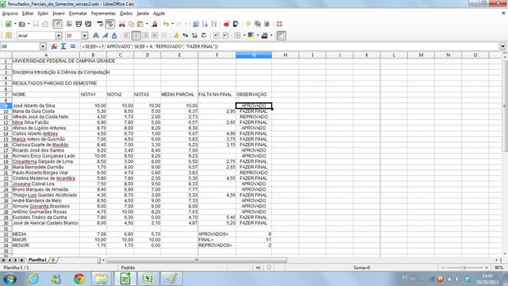The image size is (508, 286).
Task: Open the Undo history dropdown arrow
Action: pyautogui.click(x=172, y=24)
